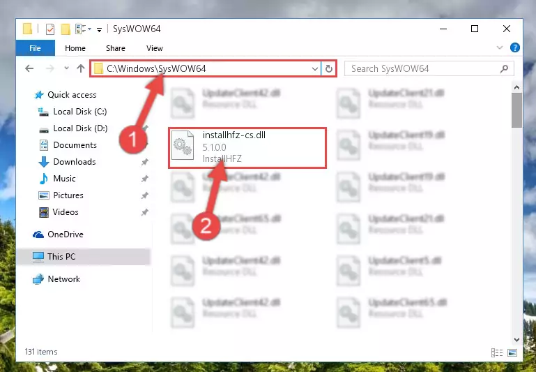This screenshot has width=536, height=372.
Task: Open the File menu tab
Action: [x=36, y=48]
